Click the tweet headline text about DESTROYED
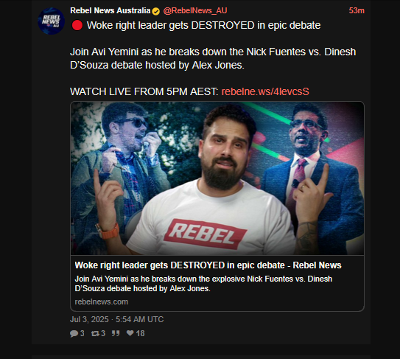The height and width of the screenshot is (359, 400). point(203,26)
